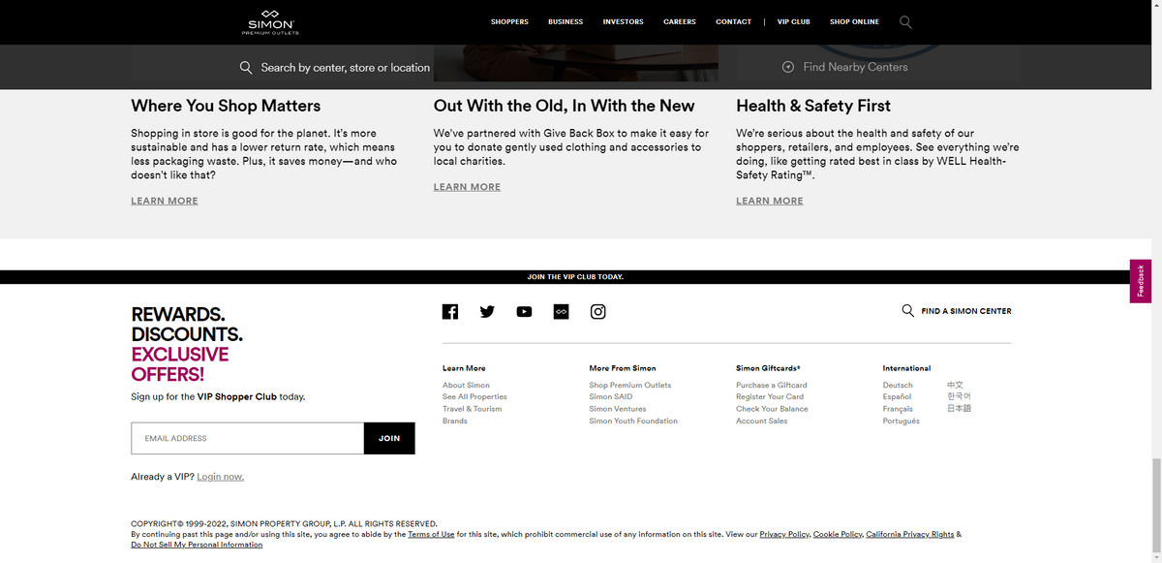Open the Shoppers menu
The width and height of the screenshot is (1162, 563).
pos(509,21)
